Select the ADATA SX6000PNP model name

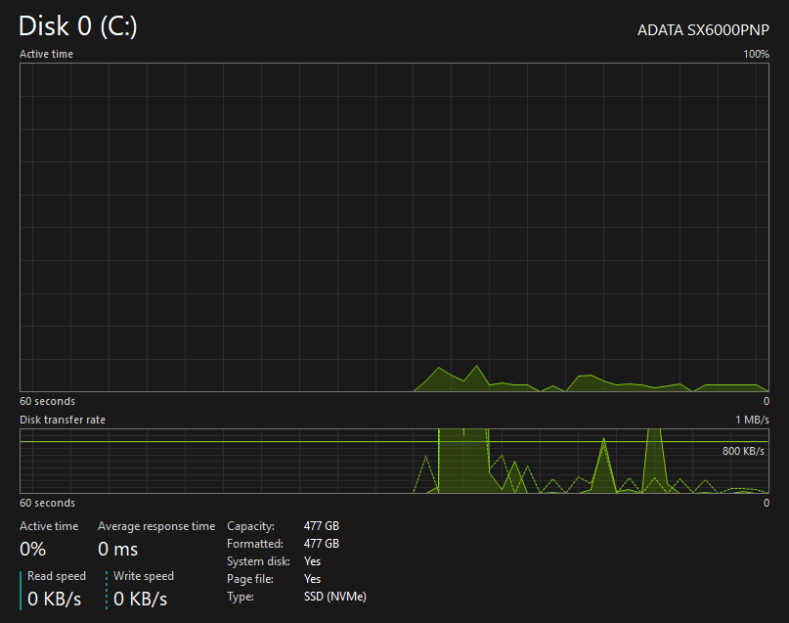pyautogui.click(x=703, y=30)
